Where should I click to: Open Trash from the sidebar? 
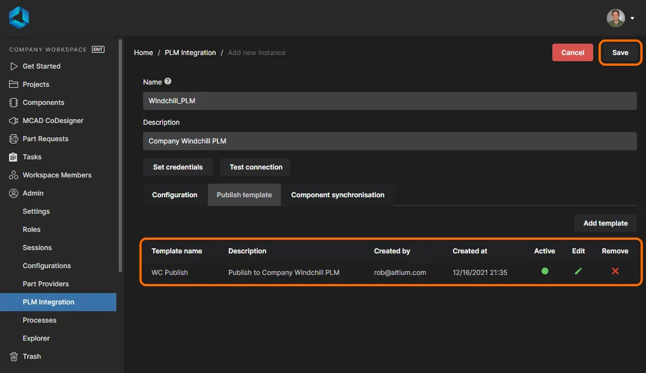[x=32, y=357]
